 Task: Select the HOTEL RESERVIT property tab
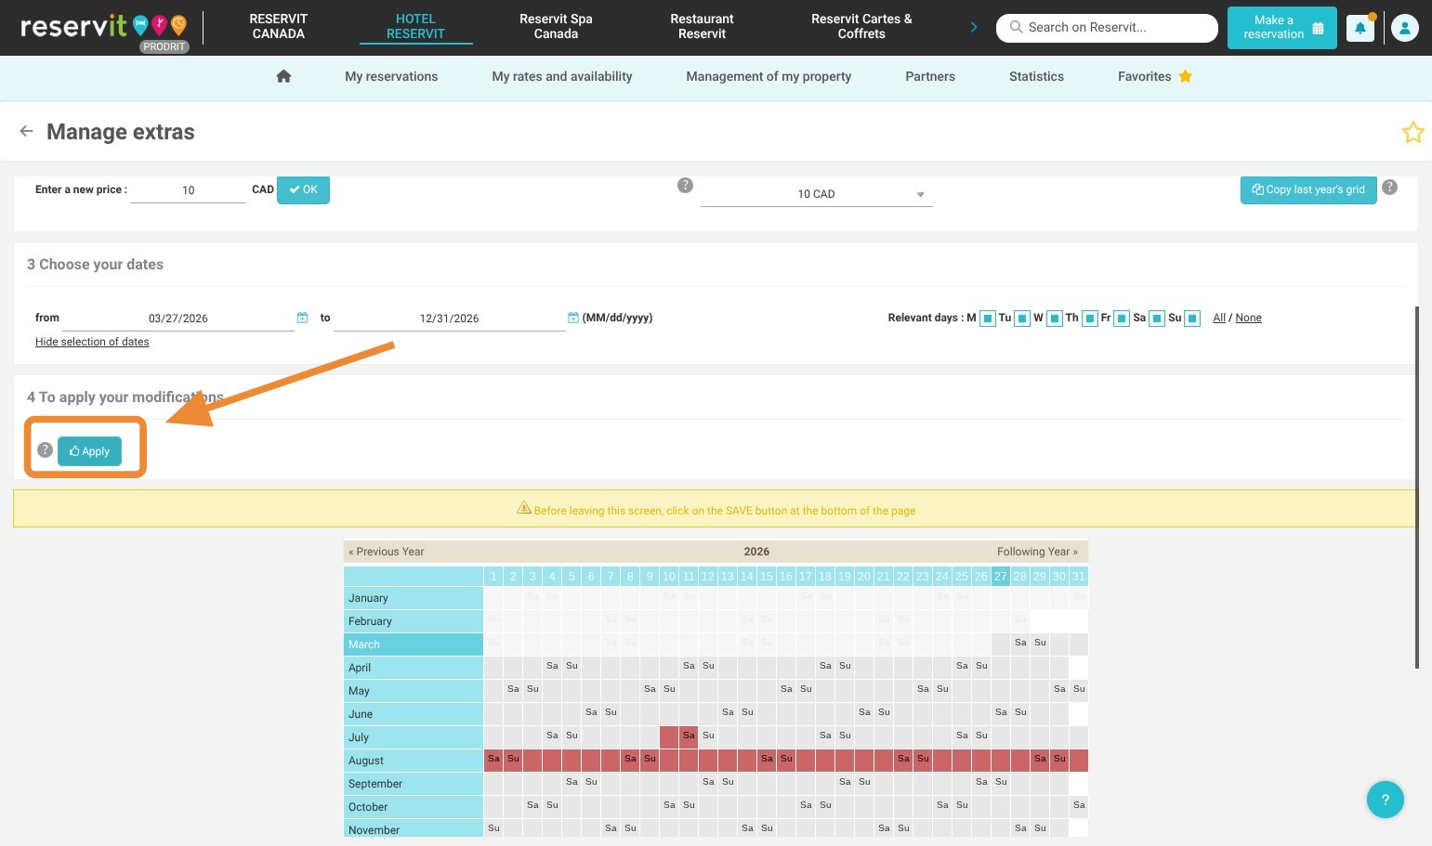point(415,27)
